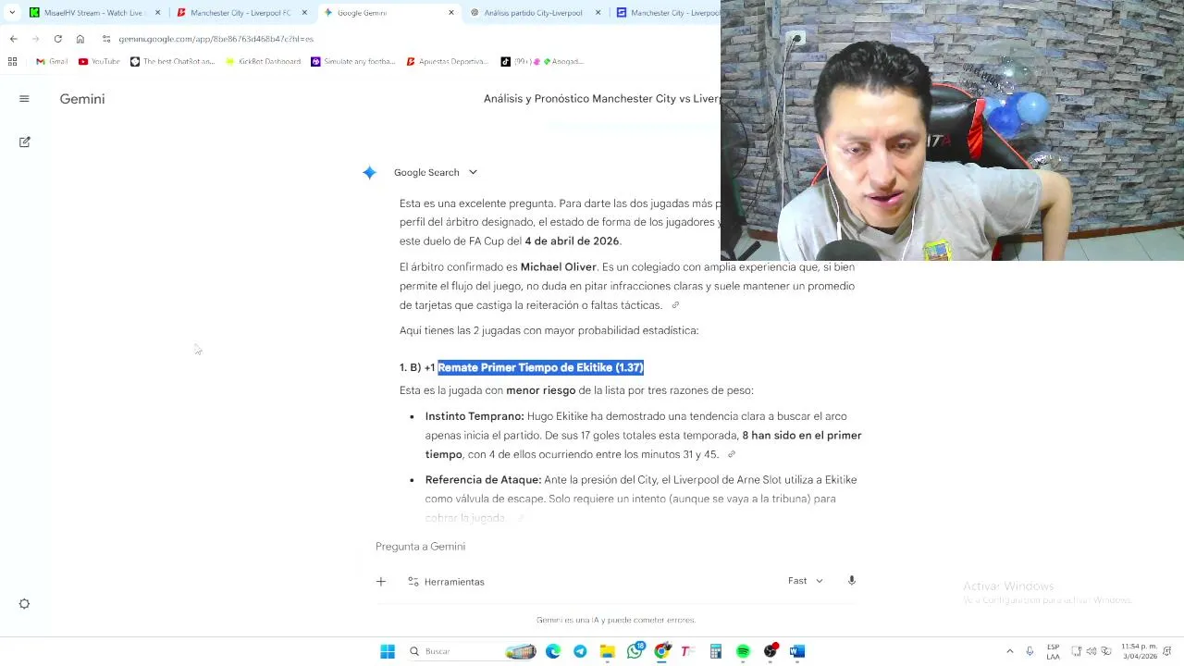
Task: Open the source link icon after faltas tácticas
Action: [x=675, y=305]
